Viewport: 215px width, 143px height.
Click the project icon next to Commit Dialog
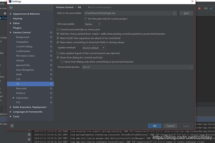tap(51, 47)
